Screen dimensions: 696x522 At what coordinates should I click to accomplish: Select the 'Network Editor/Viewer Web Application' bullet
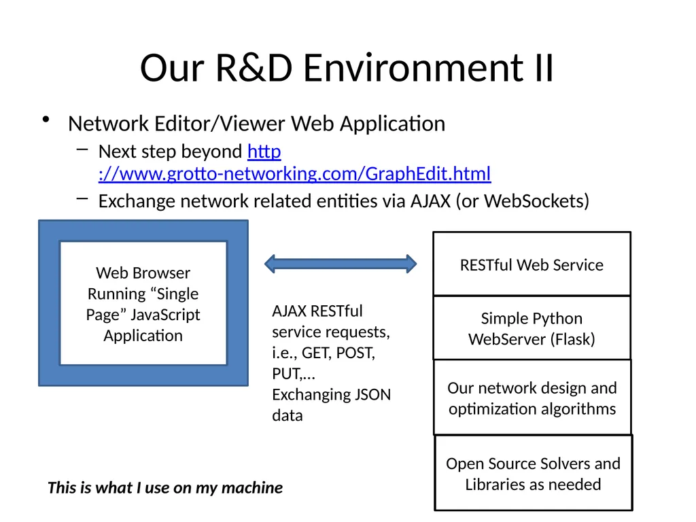click(256, 124)
